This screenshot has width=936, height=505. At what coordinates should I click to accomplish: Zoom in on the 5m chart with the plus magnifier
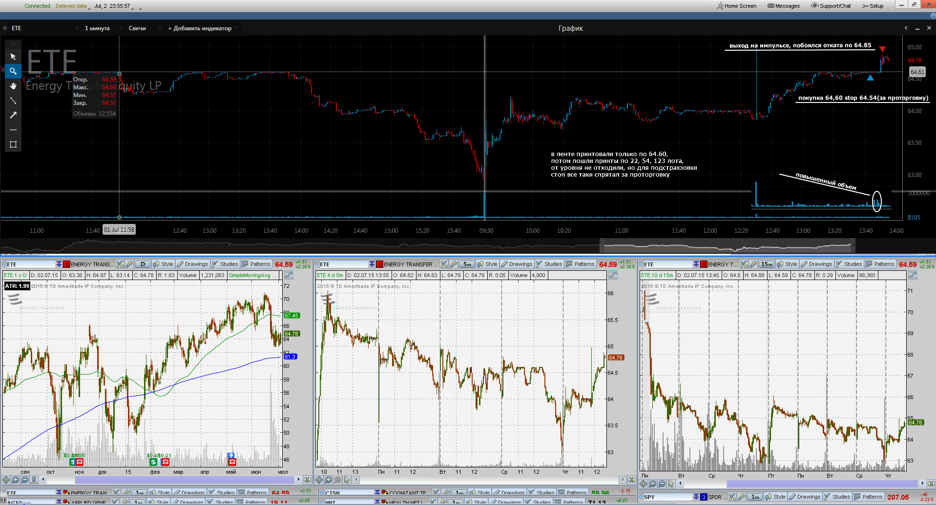(x=329, y=480)
